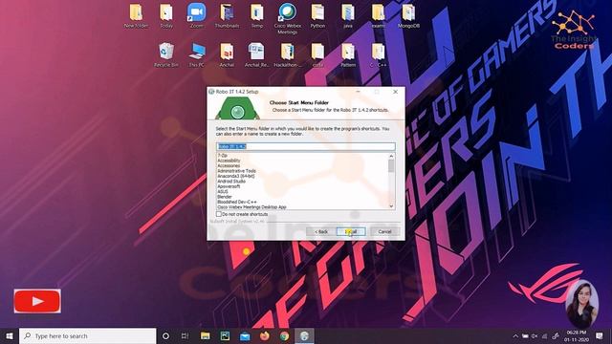Open the Thumbnails folder icon
This screenshot has width=612, height=344.
tap(227, 15)
